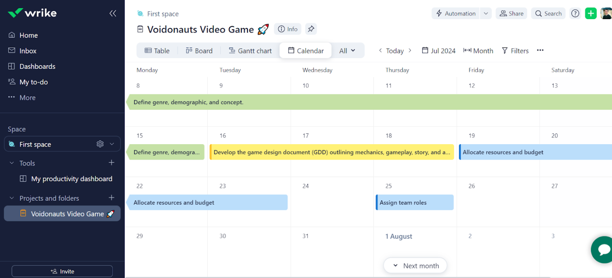Open the Home view in the sidebar

coord(29,35)
